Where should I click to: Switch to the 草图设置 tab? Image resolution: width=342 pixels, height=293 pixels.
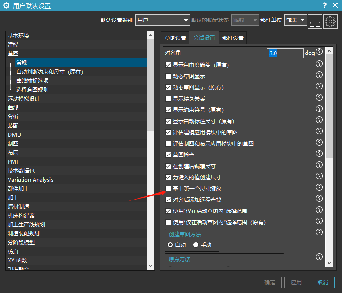click(x=175, y=38)
